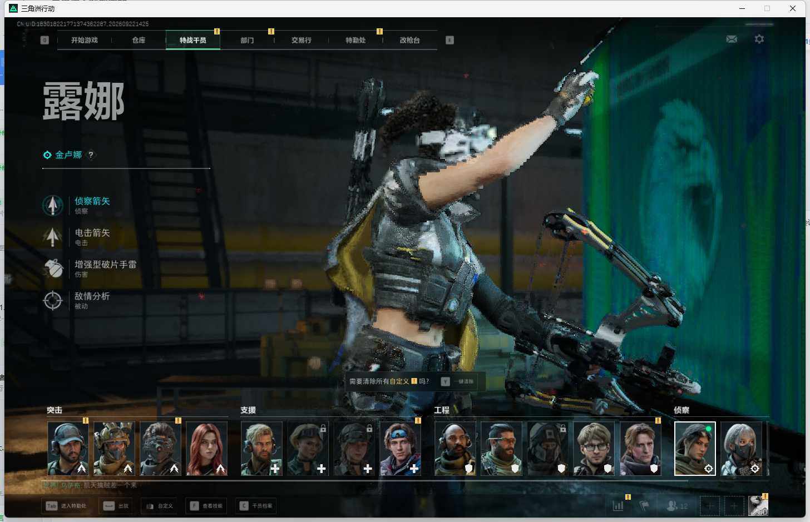Image resolution: width=810 pixels, height=522 pixels.
Task: Click the 侦察 recon category label
Action: tap(681, 410)
